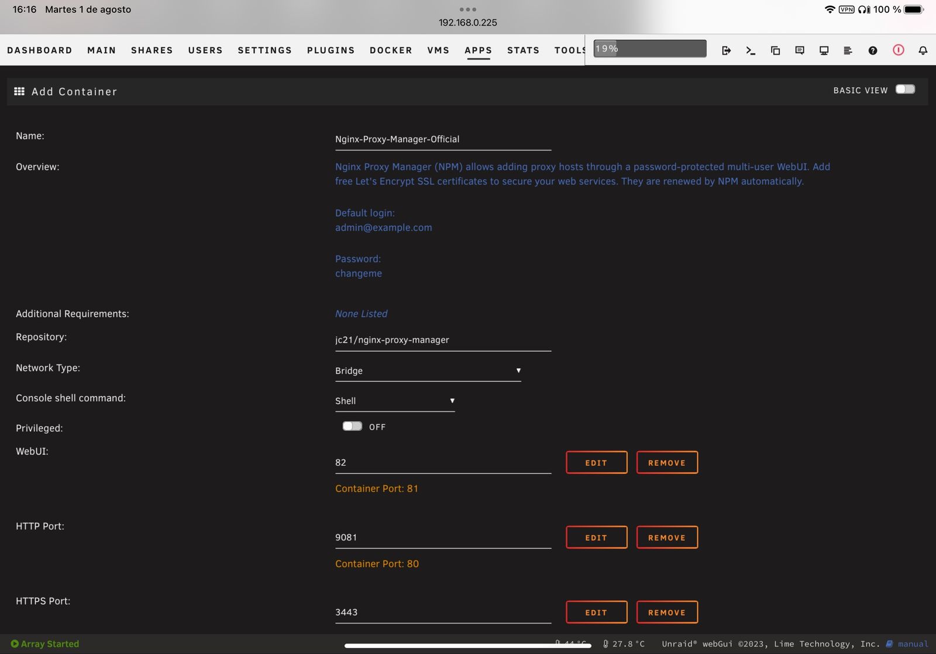Open the notifications bell icon
This screenshot has height=654, width=936.
tap(923, 50)
